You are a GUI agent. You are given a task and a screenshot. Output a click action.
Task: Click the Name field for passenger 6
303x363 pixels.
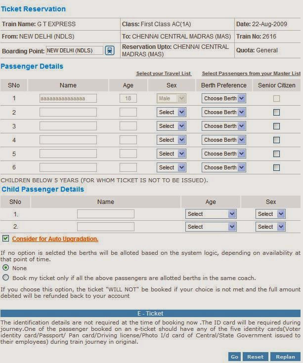pyautogui.click(x=68, y=167)
